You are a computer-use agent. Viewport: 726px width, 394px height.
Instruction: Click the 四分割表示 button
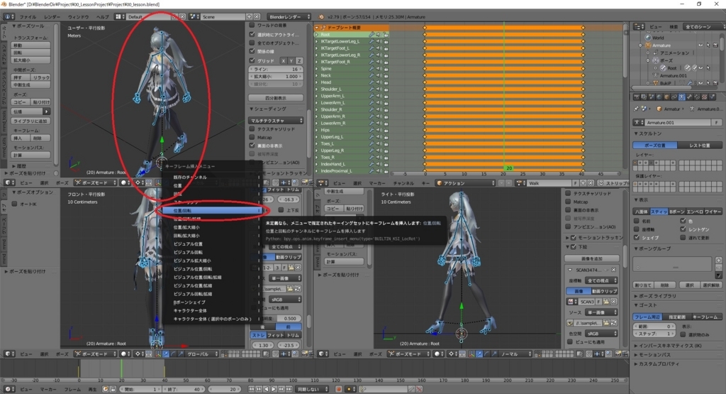click(x=276, y=98)
